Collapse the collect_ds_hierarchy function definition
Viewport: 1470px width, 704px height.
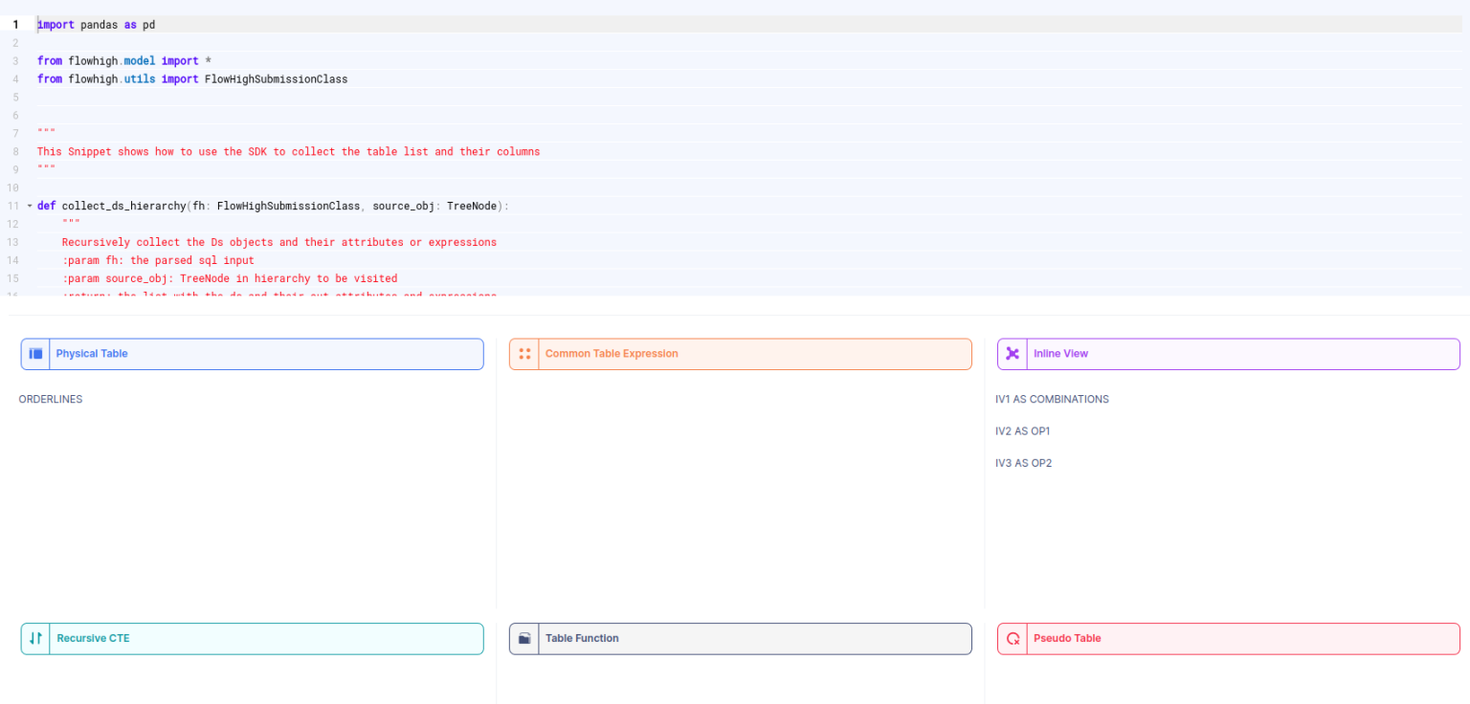pos(28,206)
